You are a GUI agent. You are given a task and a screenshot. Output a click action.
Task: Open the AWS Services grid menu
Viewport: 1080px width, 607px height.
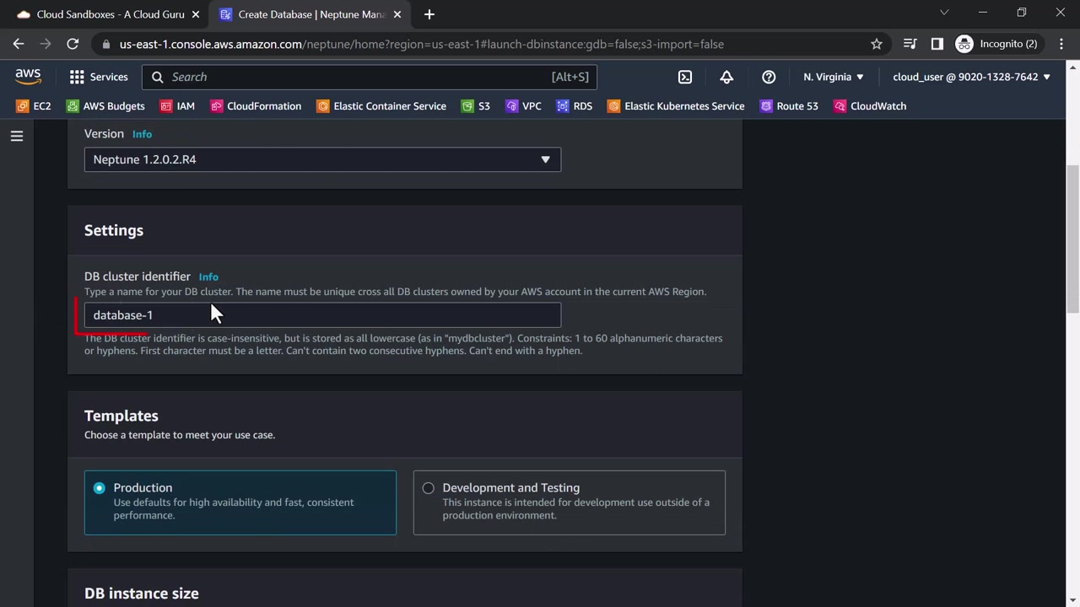pos(99,77)
